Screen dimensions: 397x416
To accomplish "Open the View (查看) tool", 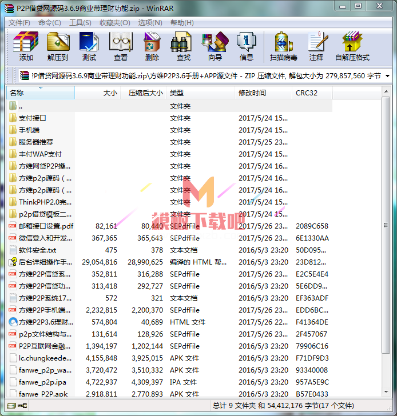I will point(121,42).
